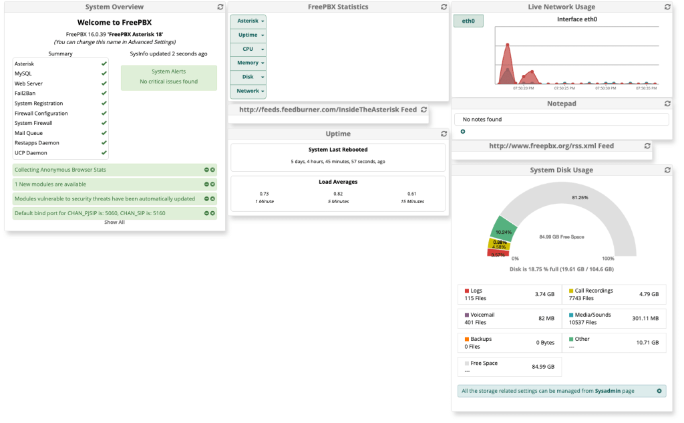Close the Sysadmin storage settings notice

coord(659,390)
